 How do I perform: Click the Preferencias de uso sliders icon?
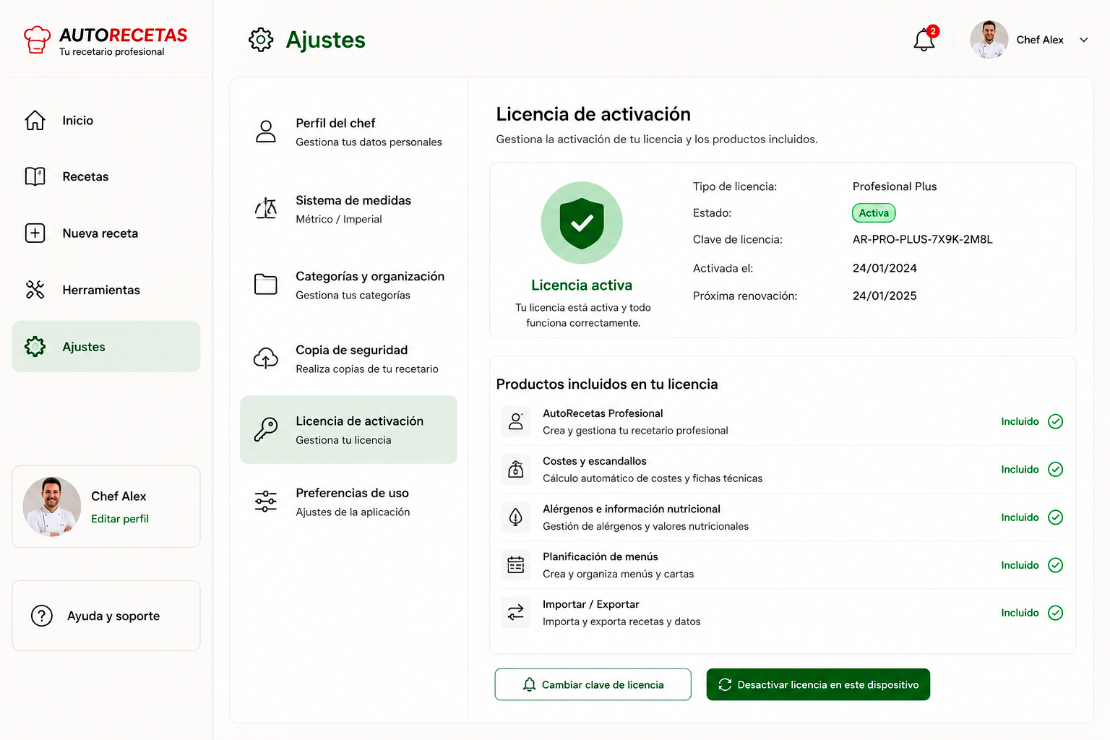click(266, 502)
